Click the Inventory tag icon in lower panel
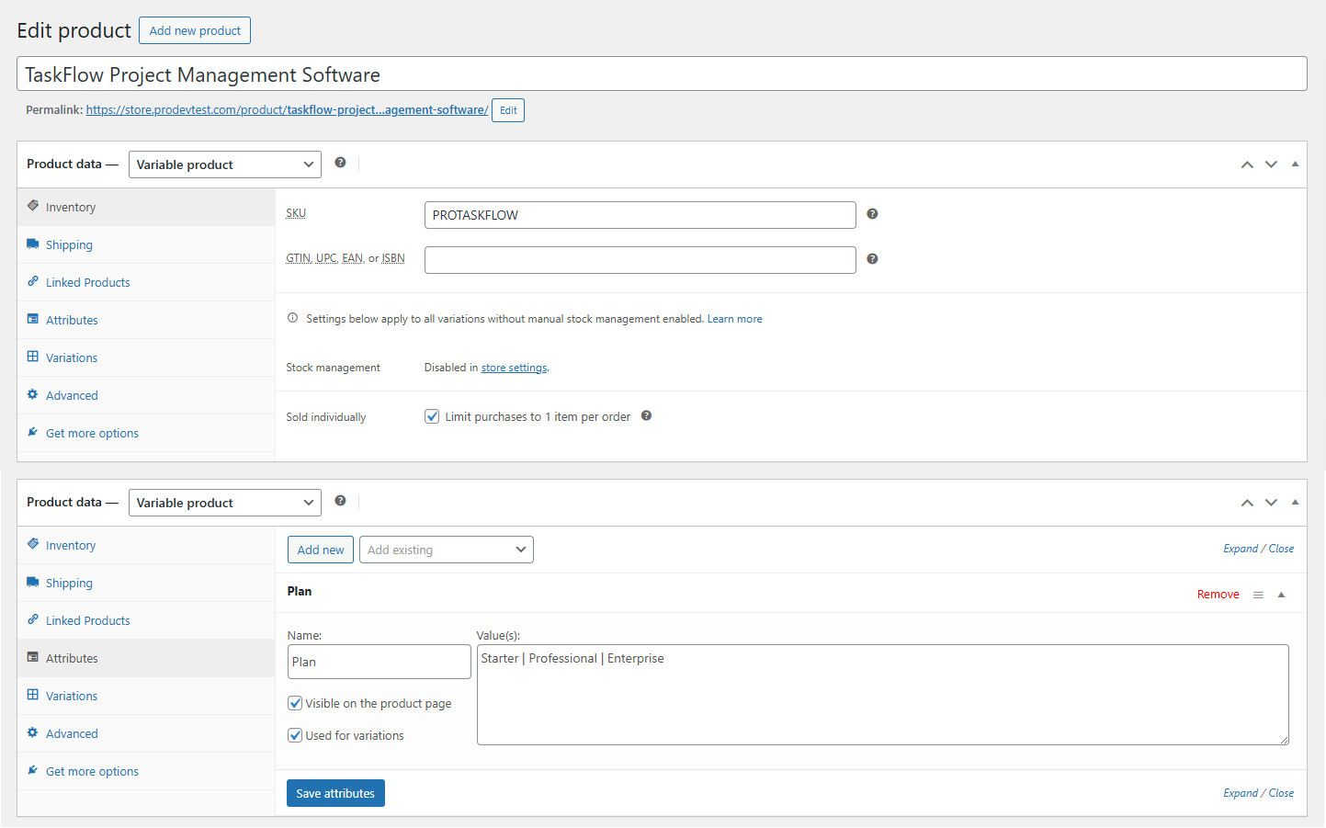The height and width of the screenshot is (828, 1326). 33,544
